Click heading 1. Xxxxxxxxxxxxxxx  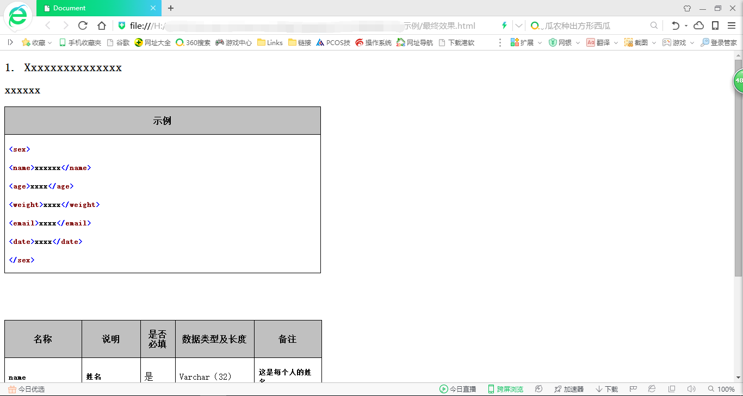coord(63,68)
